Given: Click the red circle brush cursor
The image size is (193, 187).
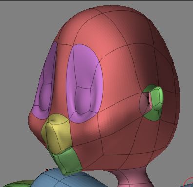Looking at the screenshot, I should coord(189,183).
